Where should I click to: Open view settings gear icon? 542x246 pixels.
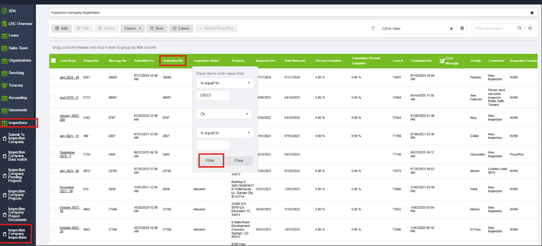(x=462, y=28)
